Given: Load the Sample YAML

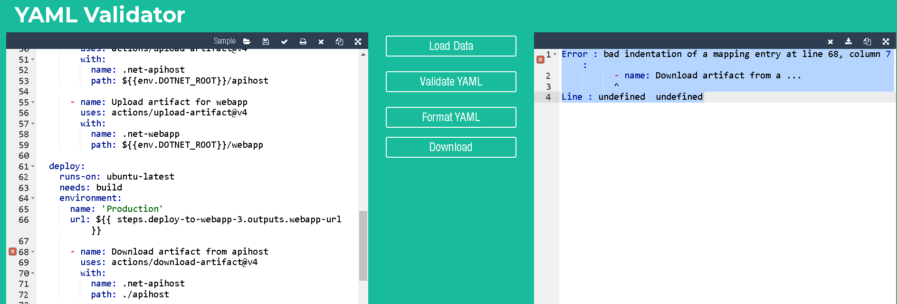Looking at the screenshot, I should [x=224, y=41].
